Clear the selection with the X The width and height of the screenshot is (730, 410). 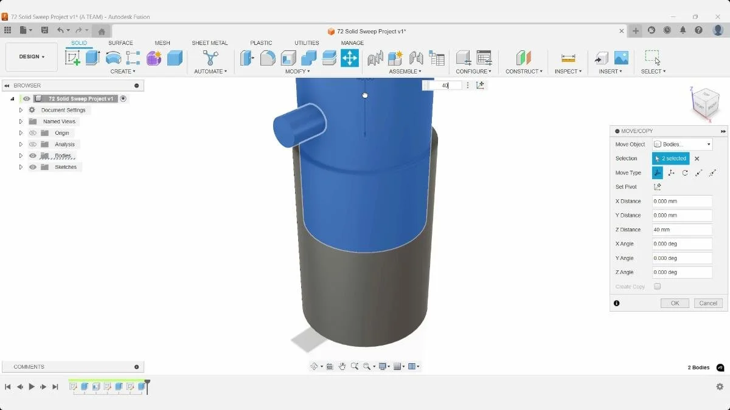[697, 159]
